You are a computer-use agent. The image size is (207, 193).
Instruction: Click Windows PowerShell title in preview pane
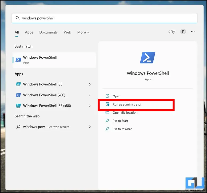148,73
